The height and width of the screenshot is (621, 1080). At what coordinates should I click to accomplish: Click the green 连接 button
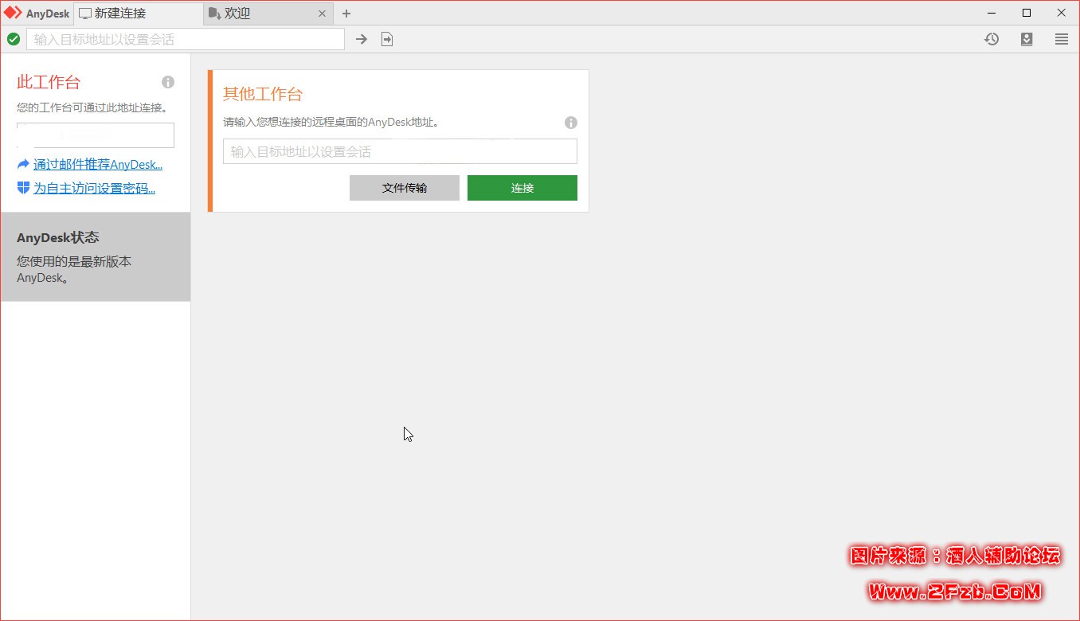(522, 188)
